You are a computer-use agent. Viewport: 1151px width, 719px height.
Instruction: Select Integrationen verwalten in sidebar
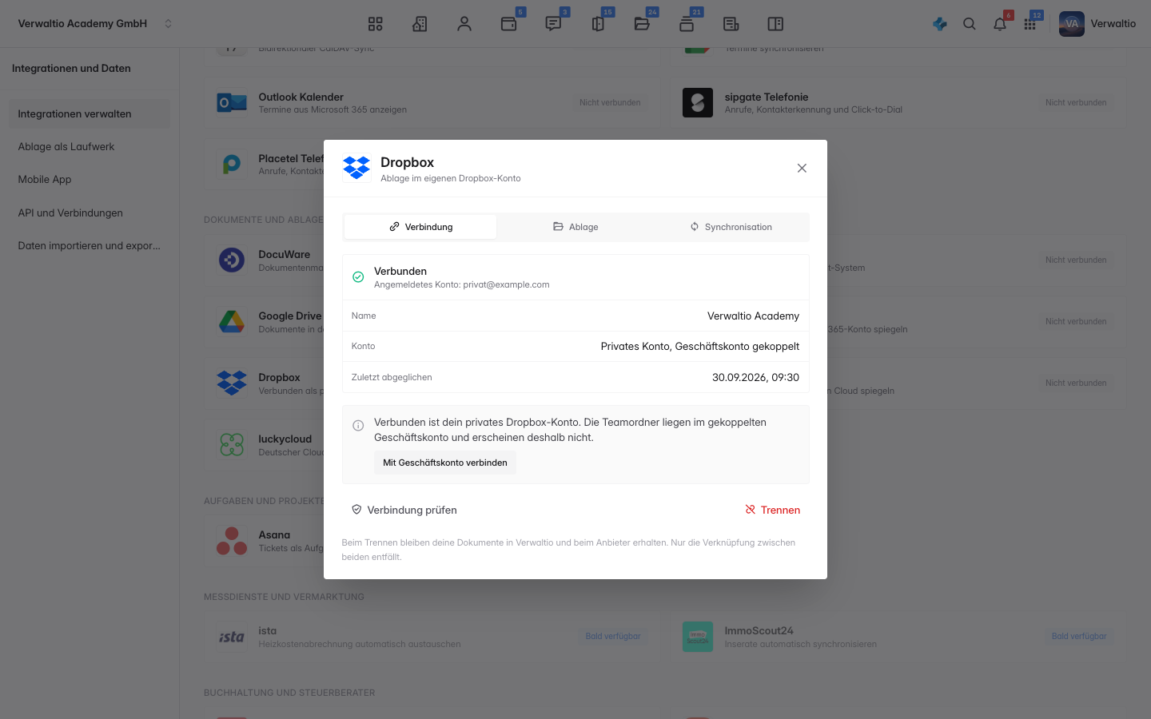pyautogui.click(x=90, y=114)
